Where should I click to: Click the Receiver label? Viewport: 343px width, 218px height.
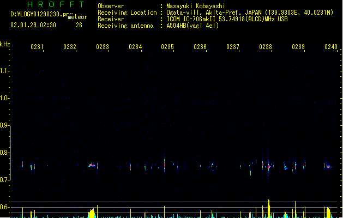(111, 19)
